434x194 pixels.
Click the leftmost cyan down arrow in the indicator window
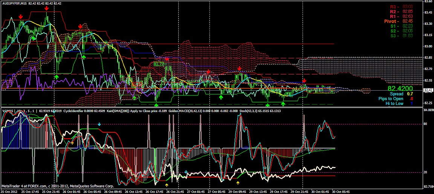(99, 124)
